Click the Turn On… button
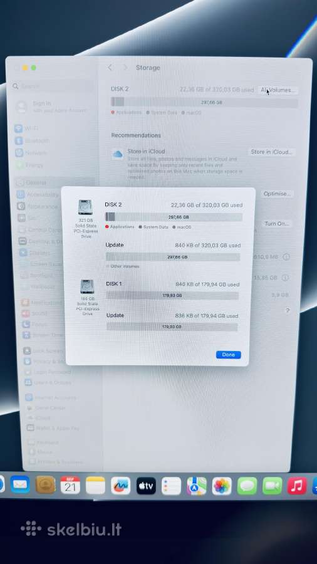This screenshot has height=564, width=317. pyautogui.click(x=277, y=224)
